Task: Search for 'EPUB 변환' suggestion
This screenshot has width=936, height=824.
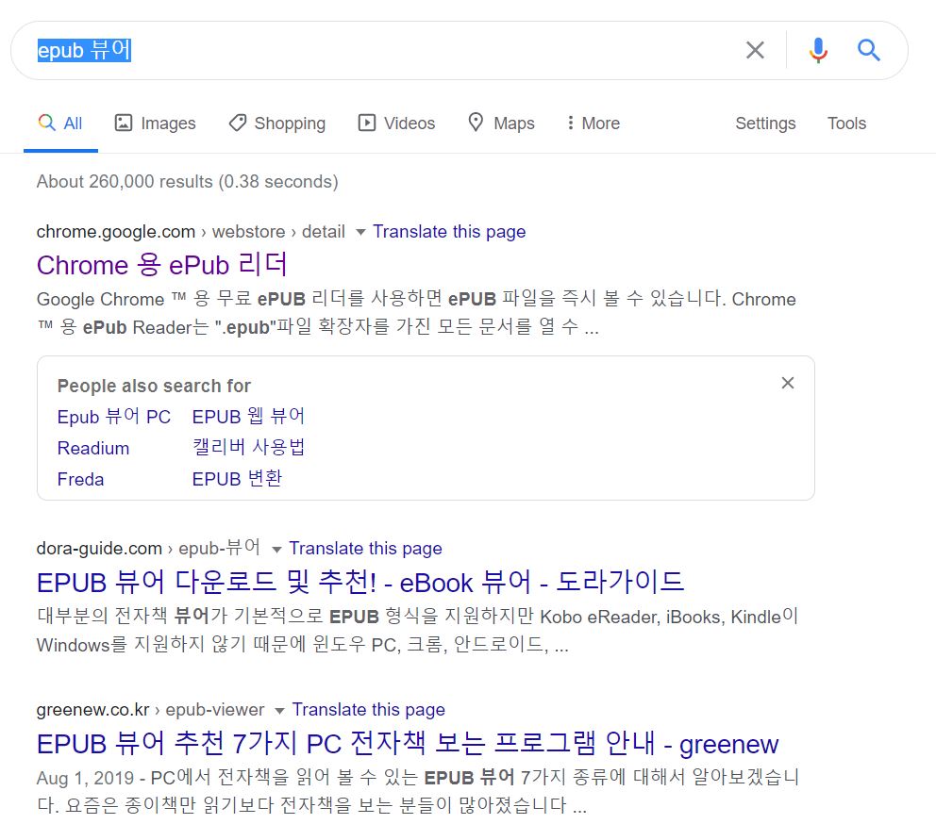Action: pos(237,479)
